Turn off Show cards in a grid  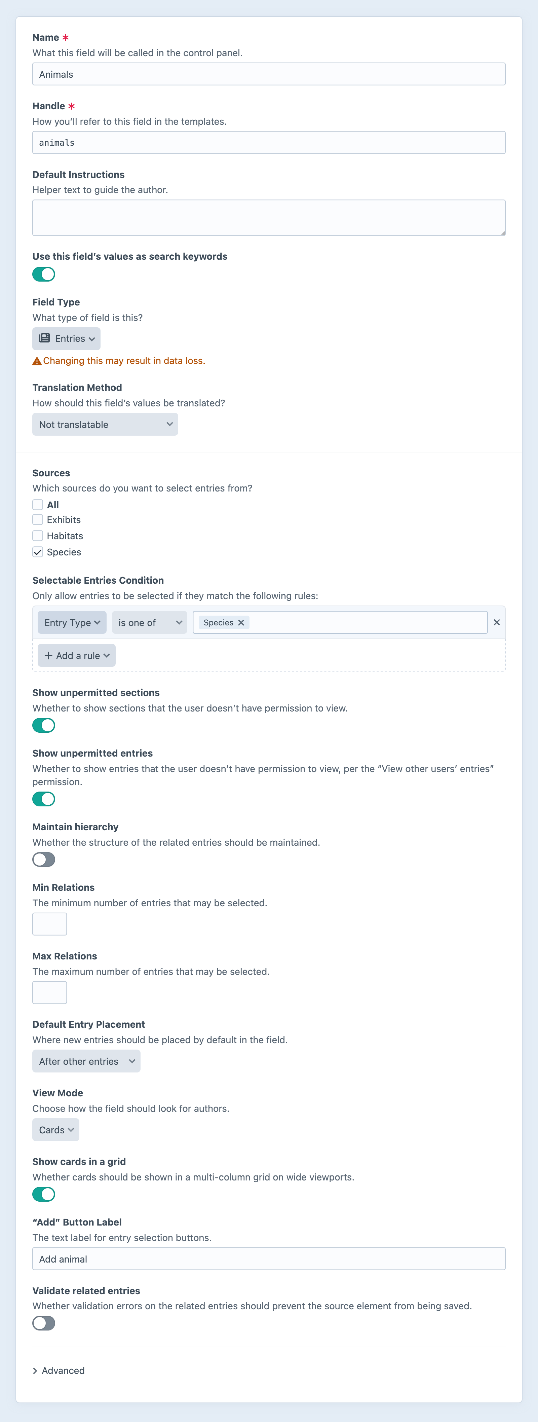[44, 1194]
